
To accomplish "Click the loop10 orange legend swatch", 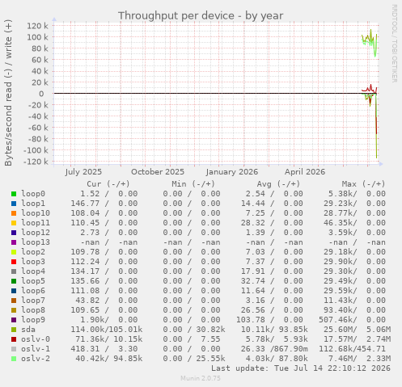I will 14,213.
